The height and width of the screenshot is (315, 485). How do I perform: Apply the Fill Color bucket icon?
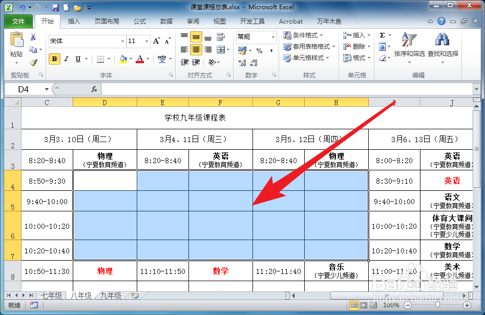pos(122,58)
